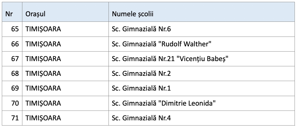297x136 pixels.
Task: Select TIMIȘOARA city cell in row 71
Action: pos(43,118)
